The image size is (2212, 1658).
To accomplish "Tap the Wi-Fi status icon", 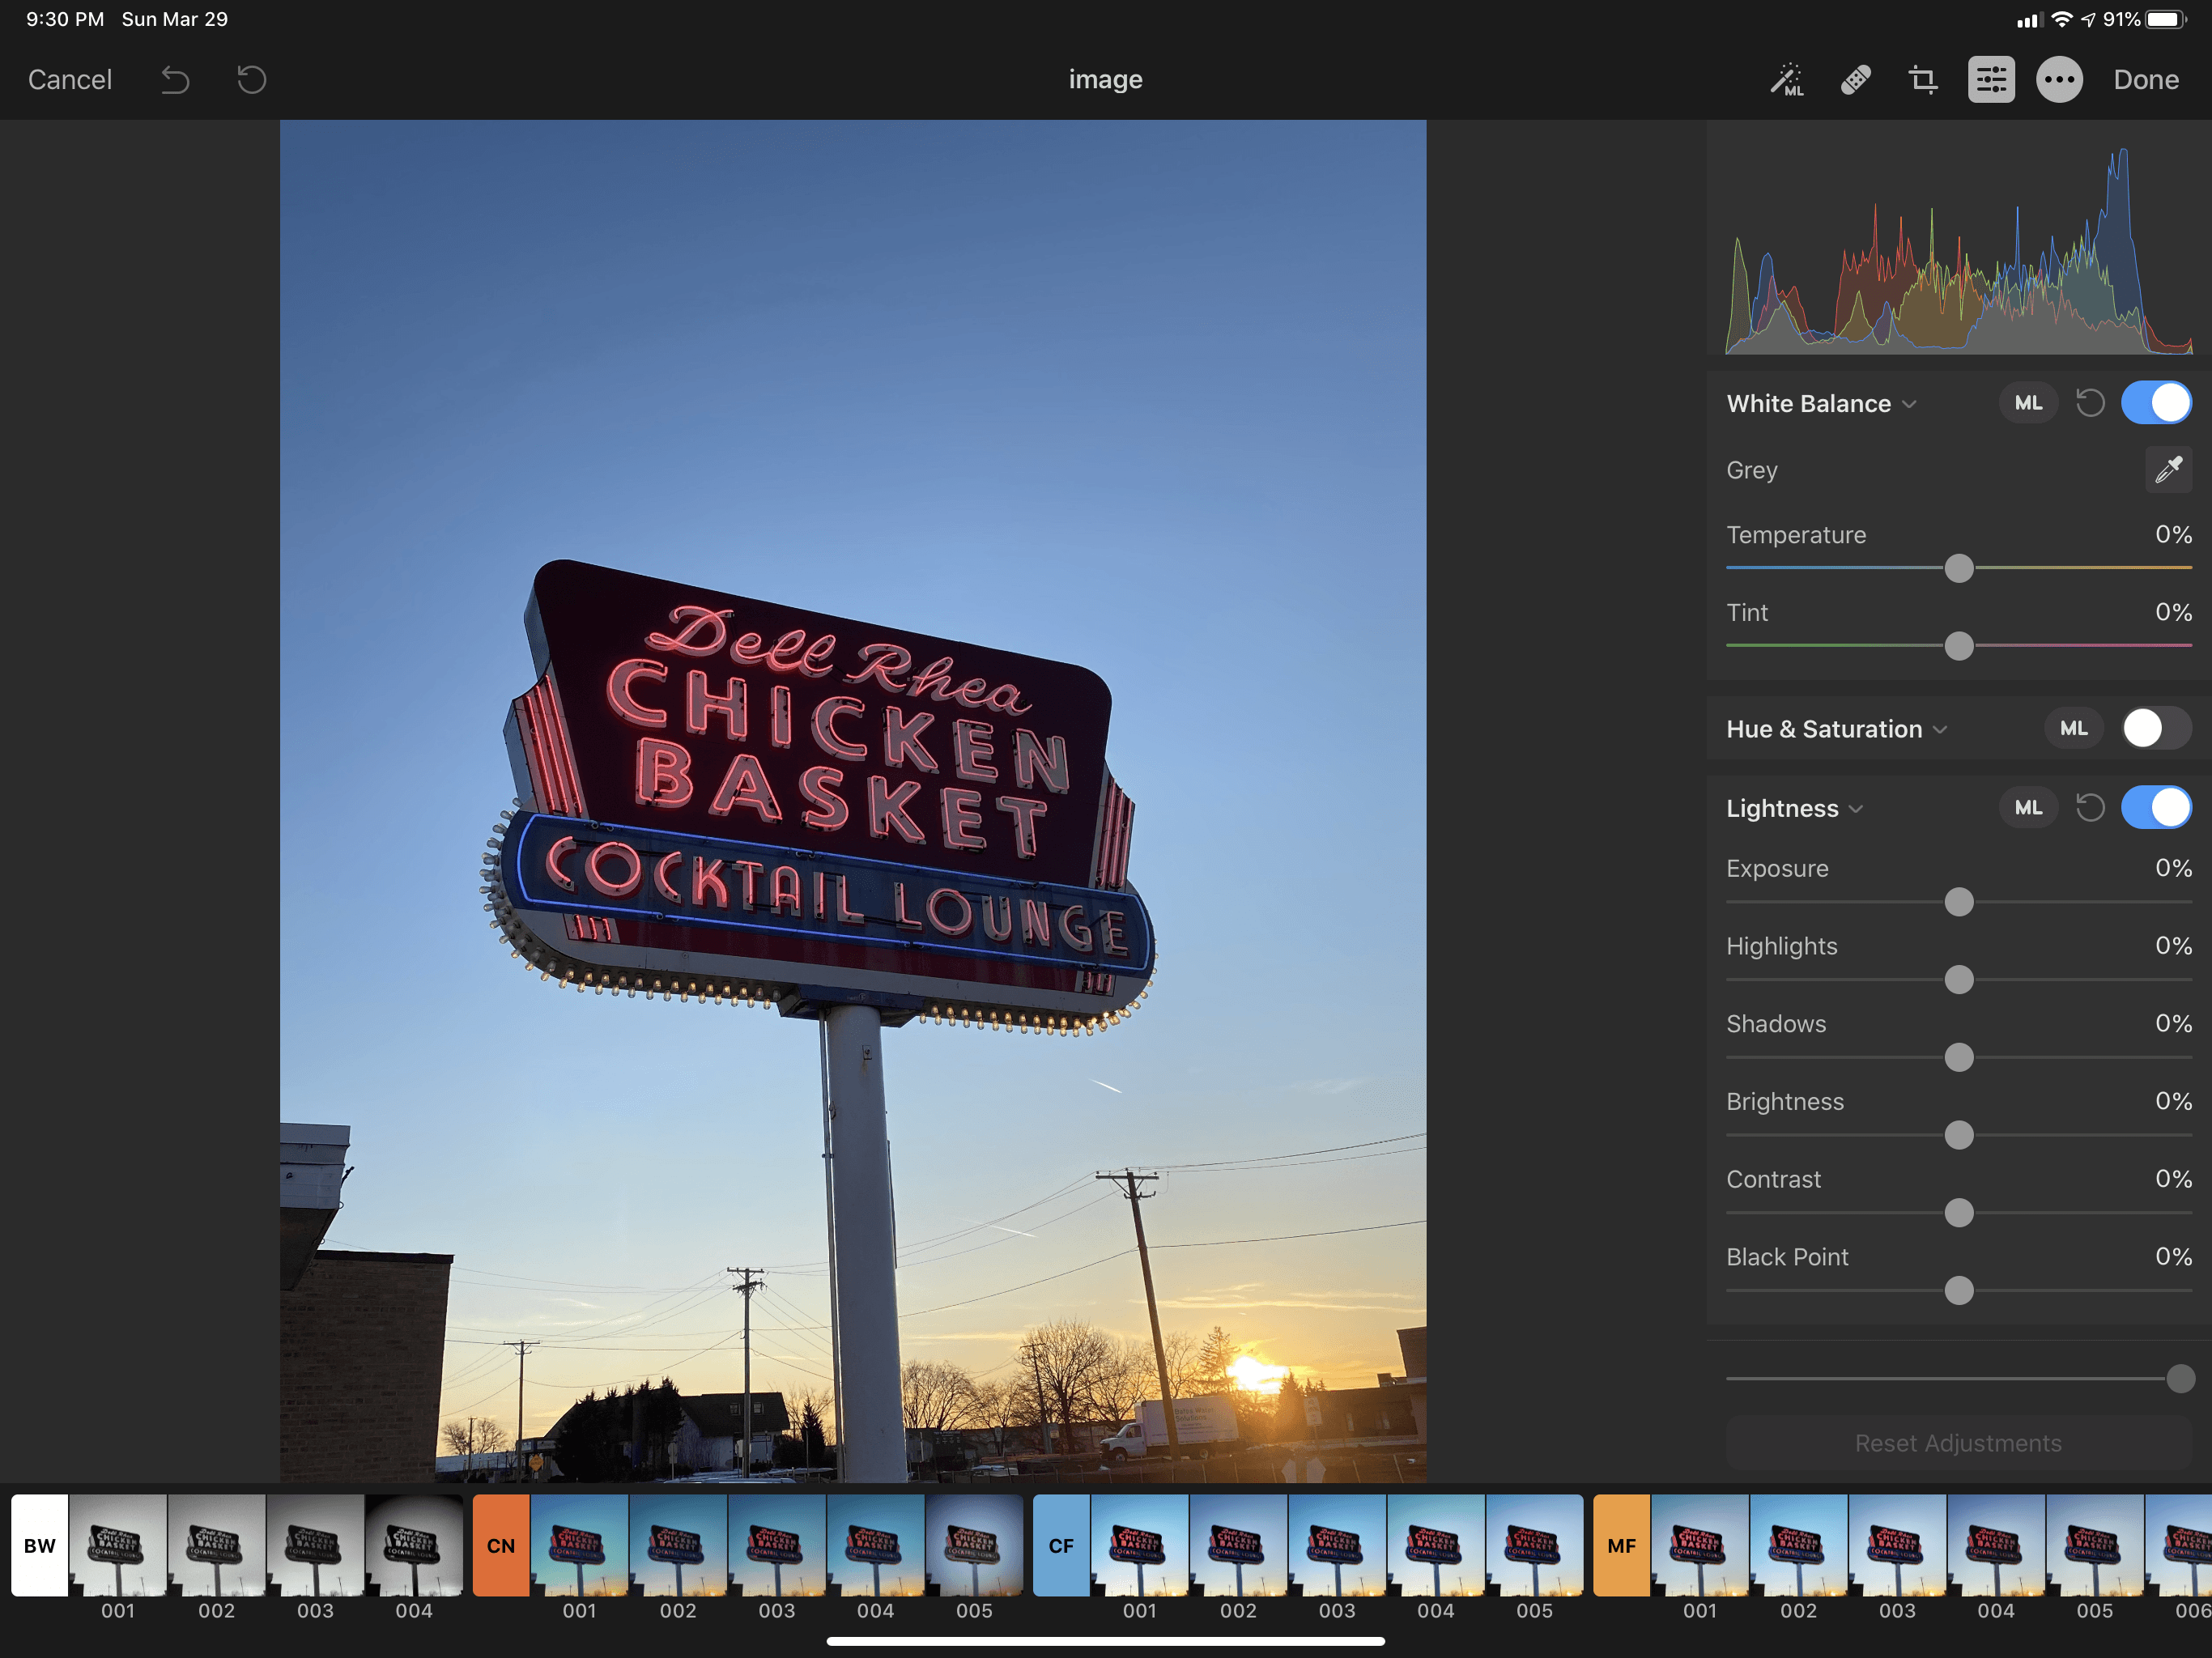I will click(x=2061, y=20).
